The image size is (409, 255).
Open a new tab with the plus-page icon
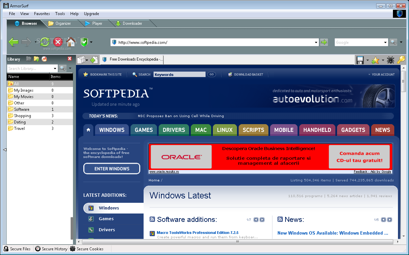94,60
